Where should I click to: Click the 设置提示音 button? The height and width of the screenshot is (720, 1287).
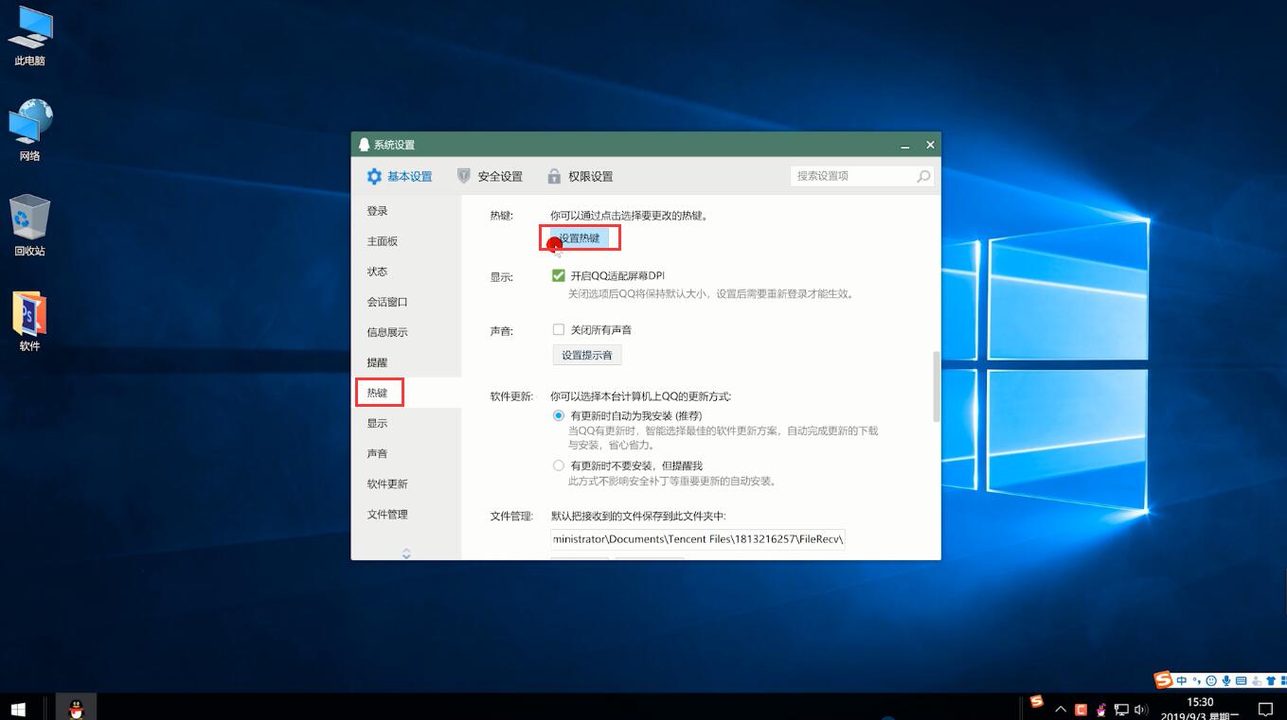pyautogui.click(x=587, y=356)
